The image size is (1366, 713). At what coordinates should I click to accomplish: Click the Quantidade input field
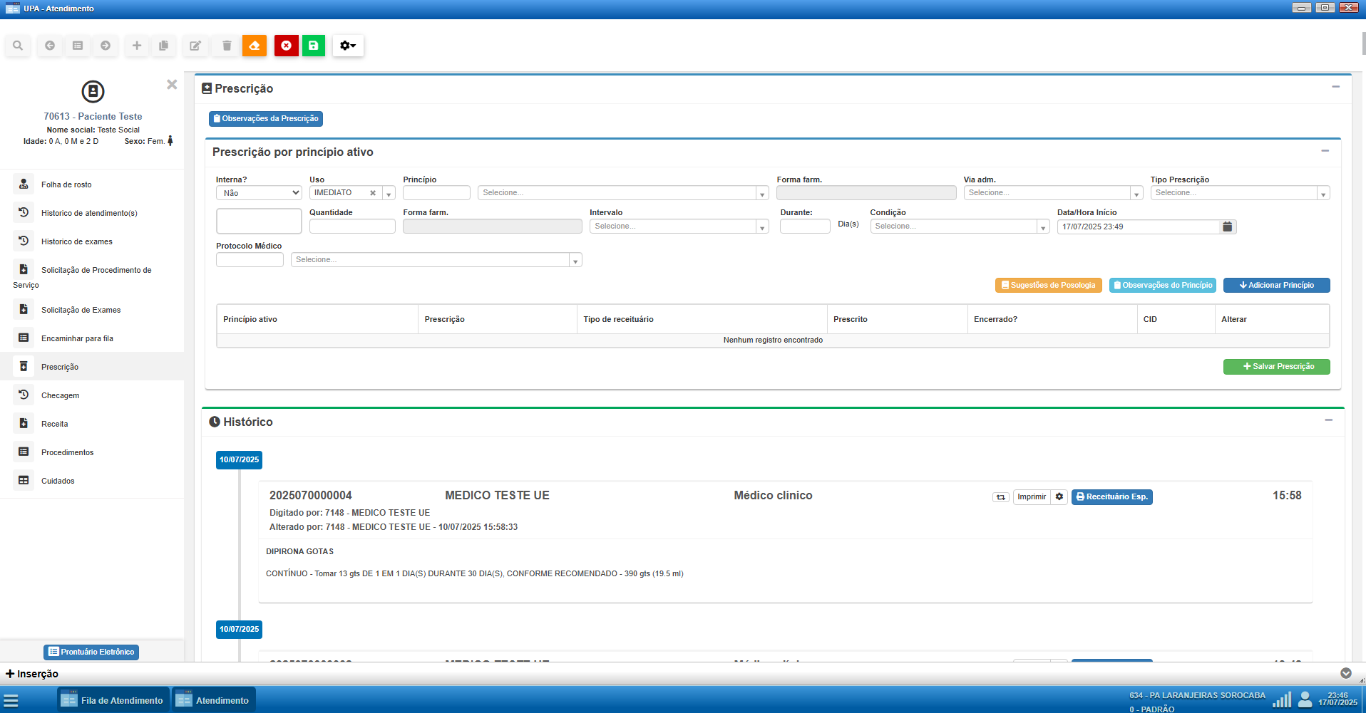(x=352, y=227)
